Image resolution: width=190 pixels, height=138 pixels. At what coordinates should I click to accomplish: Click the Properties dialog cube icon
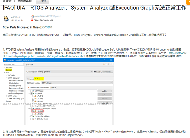(5, 60)
